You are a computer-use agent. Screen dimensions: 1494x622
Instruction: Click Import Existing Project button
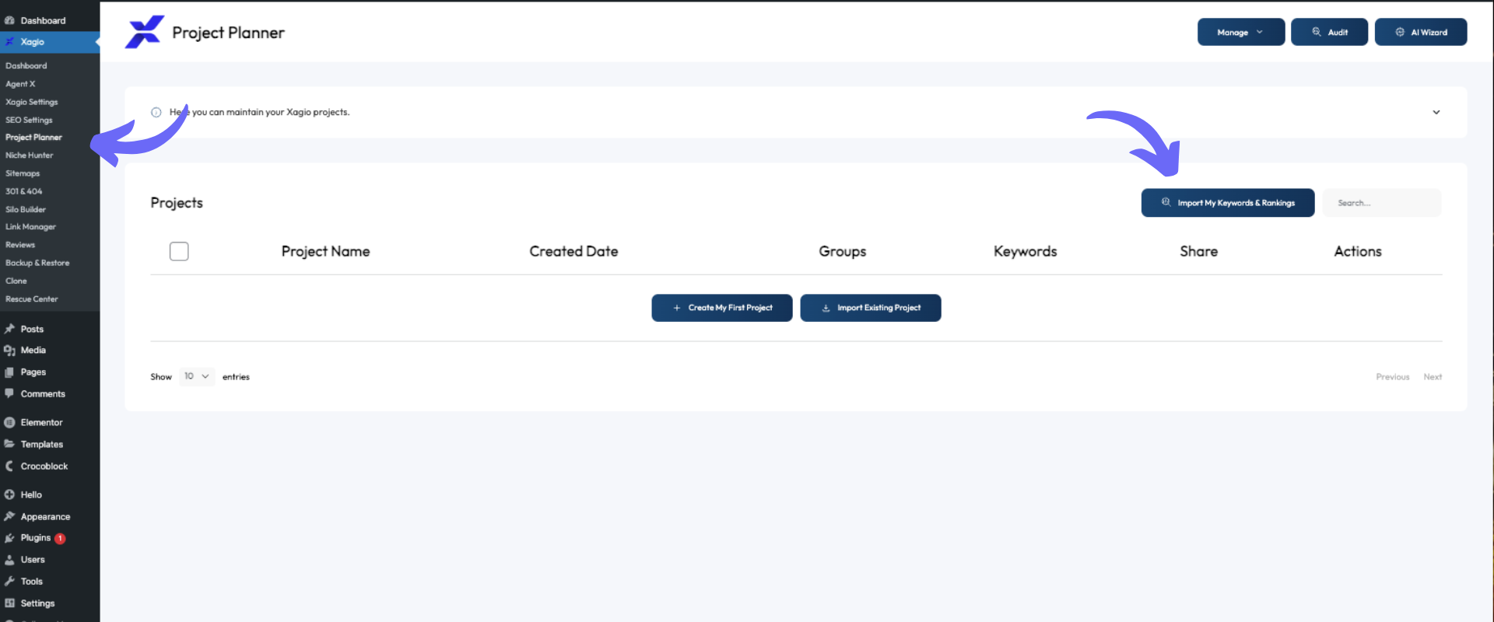tap(871, 308)
